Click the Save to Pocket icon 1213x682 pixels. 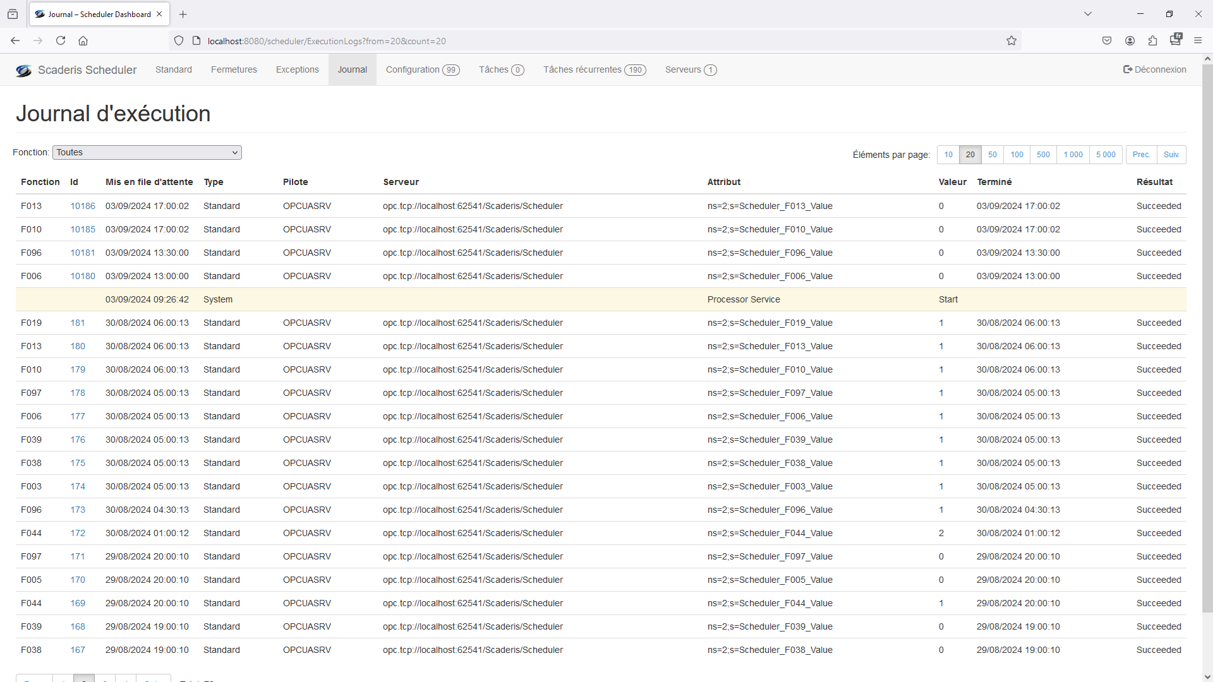point(1107,41)
